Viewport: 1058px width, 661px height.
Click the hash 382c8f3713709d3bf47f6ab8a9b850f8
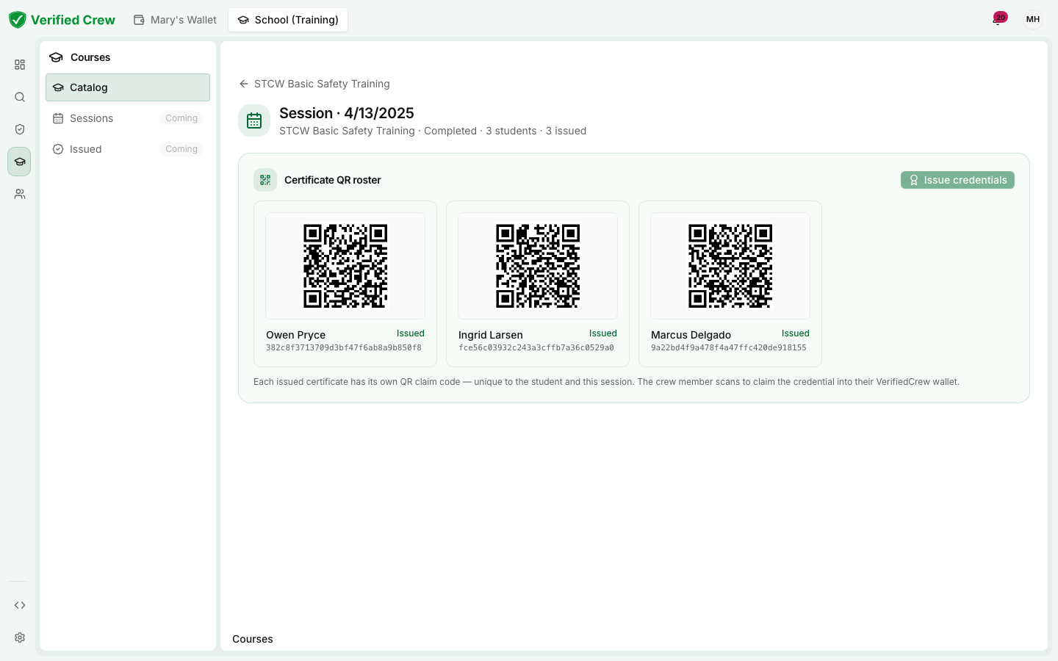click(344, 348)
